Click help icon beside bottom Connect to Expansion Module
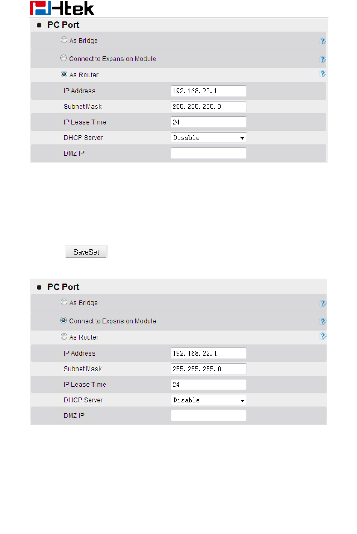The height and width of the screenshot is (534, 357). [322, 322]
